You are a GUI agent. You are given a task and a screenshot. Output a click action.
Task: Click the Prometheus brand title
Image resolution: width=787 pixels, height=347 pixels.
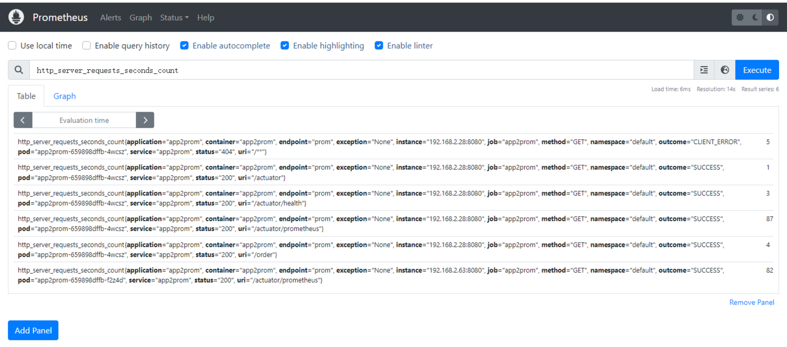(x=60, y=17)
